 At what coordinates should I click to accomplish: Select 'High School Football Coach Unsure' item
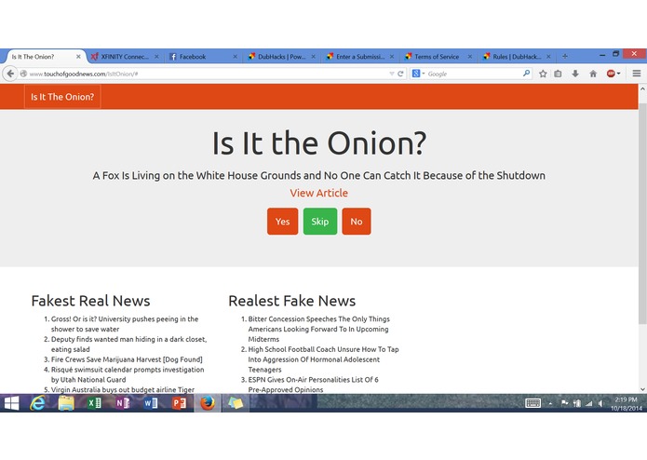tap(323, 359)
